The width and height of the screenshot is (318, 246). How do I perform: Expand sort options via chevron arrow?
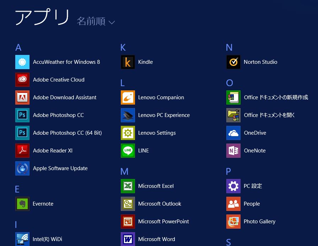click(112, 22)
